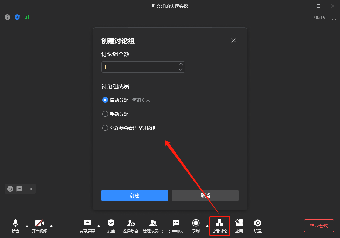Select 手动分配 radio option
The image size is (340, 238).
(105, 114)
